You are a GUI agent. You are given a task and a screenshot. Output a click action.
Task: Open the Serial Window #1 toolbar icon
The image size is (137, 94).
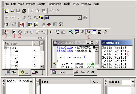(x=88, y=32)
